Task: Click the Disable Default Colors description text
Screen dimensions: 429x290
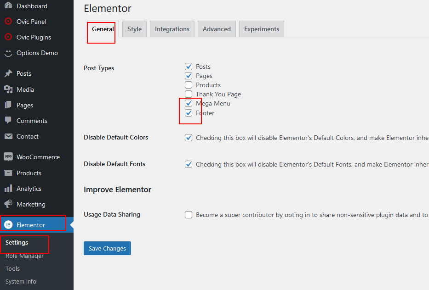Action: click(312, 138)
